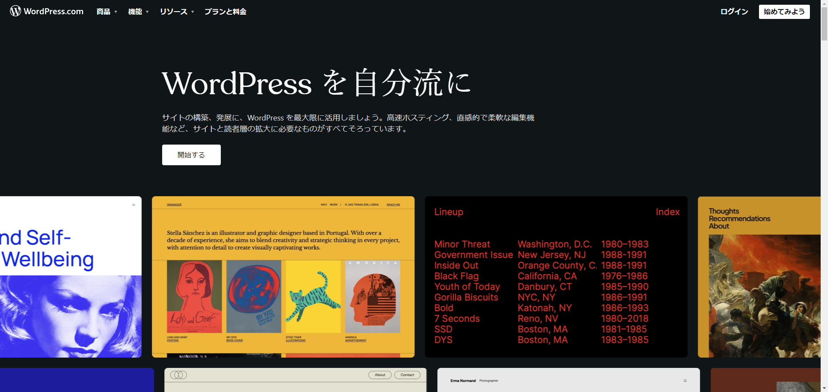Select Gorilla Biscuits in the lineup list
The width and height of the screenshot is (828, 392).
point(466,297)
